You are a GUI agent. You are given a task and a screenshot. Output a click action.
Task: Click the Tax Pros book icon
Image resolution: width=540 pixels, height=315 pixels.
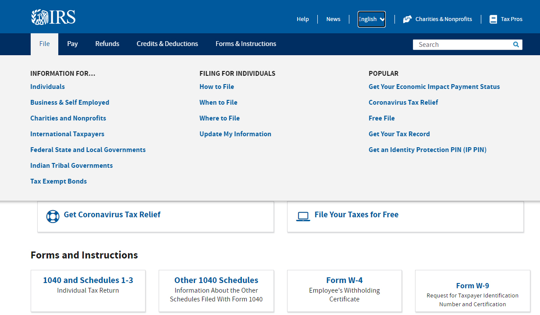493,19
